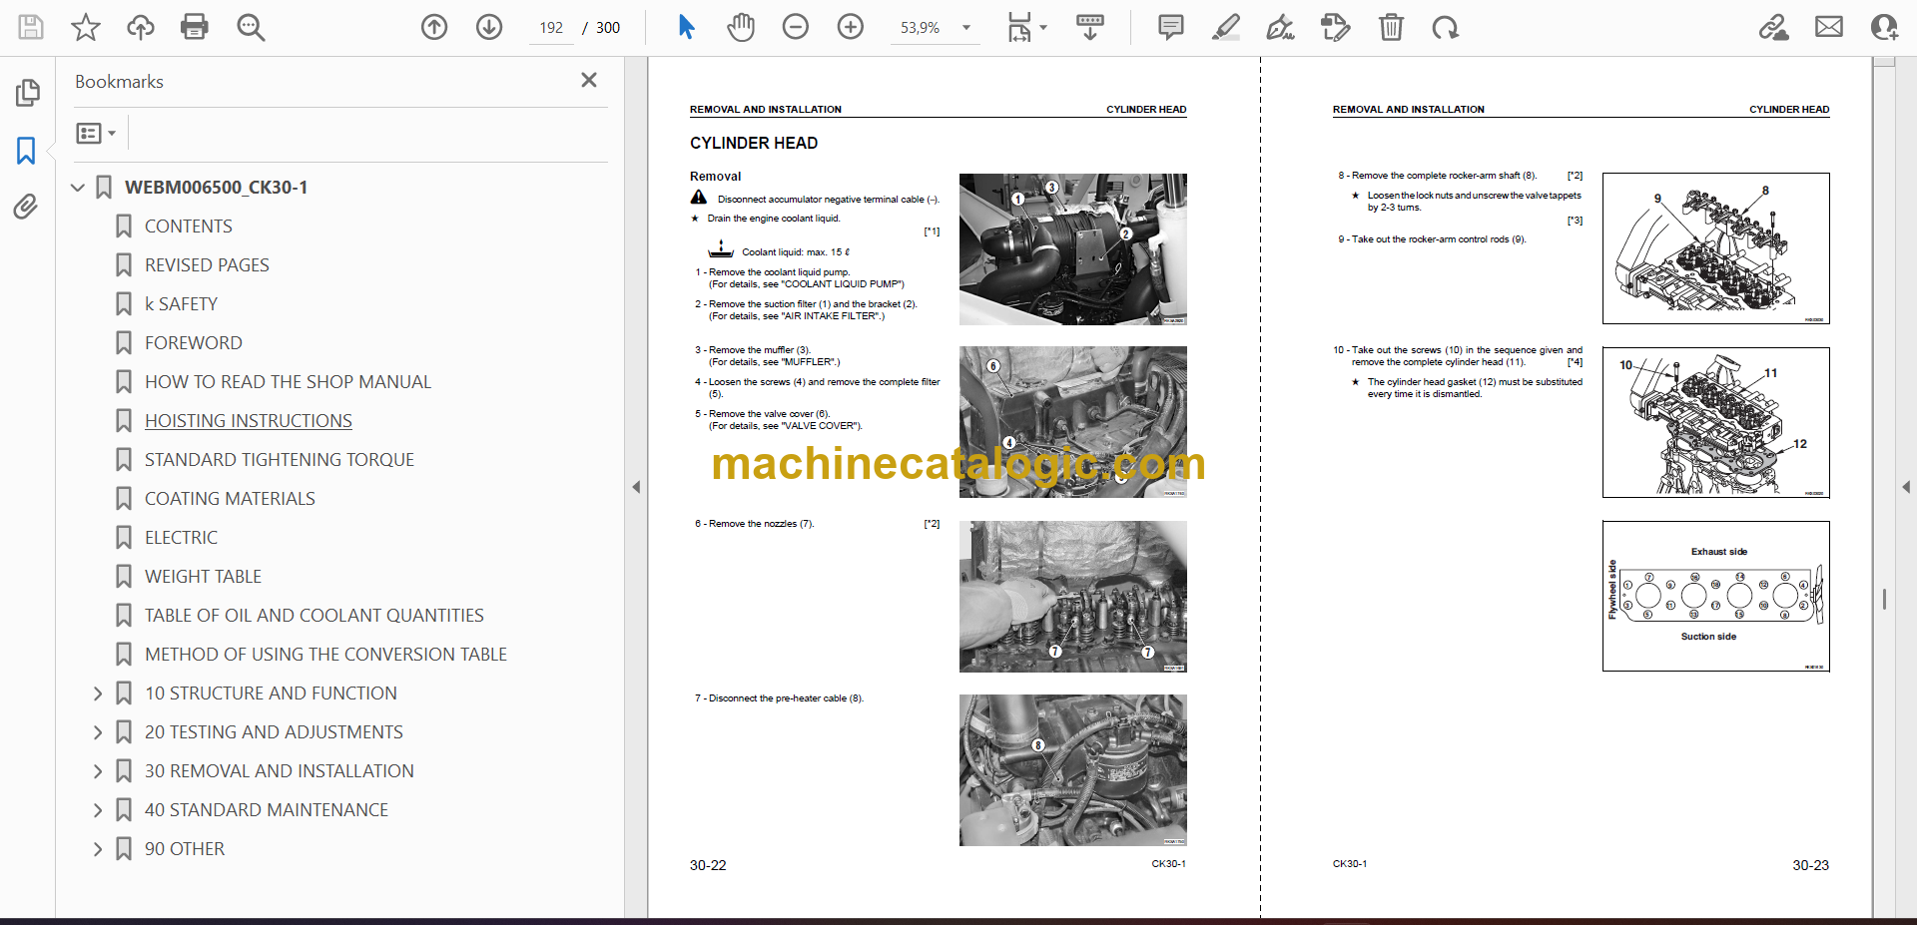
Task: Open STANDARD TIGHTENING TORQUE bookmark
Action: tap(279, 460)
